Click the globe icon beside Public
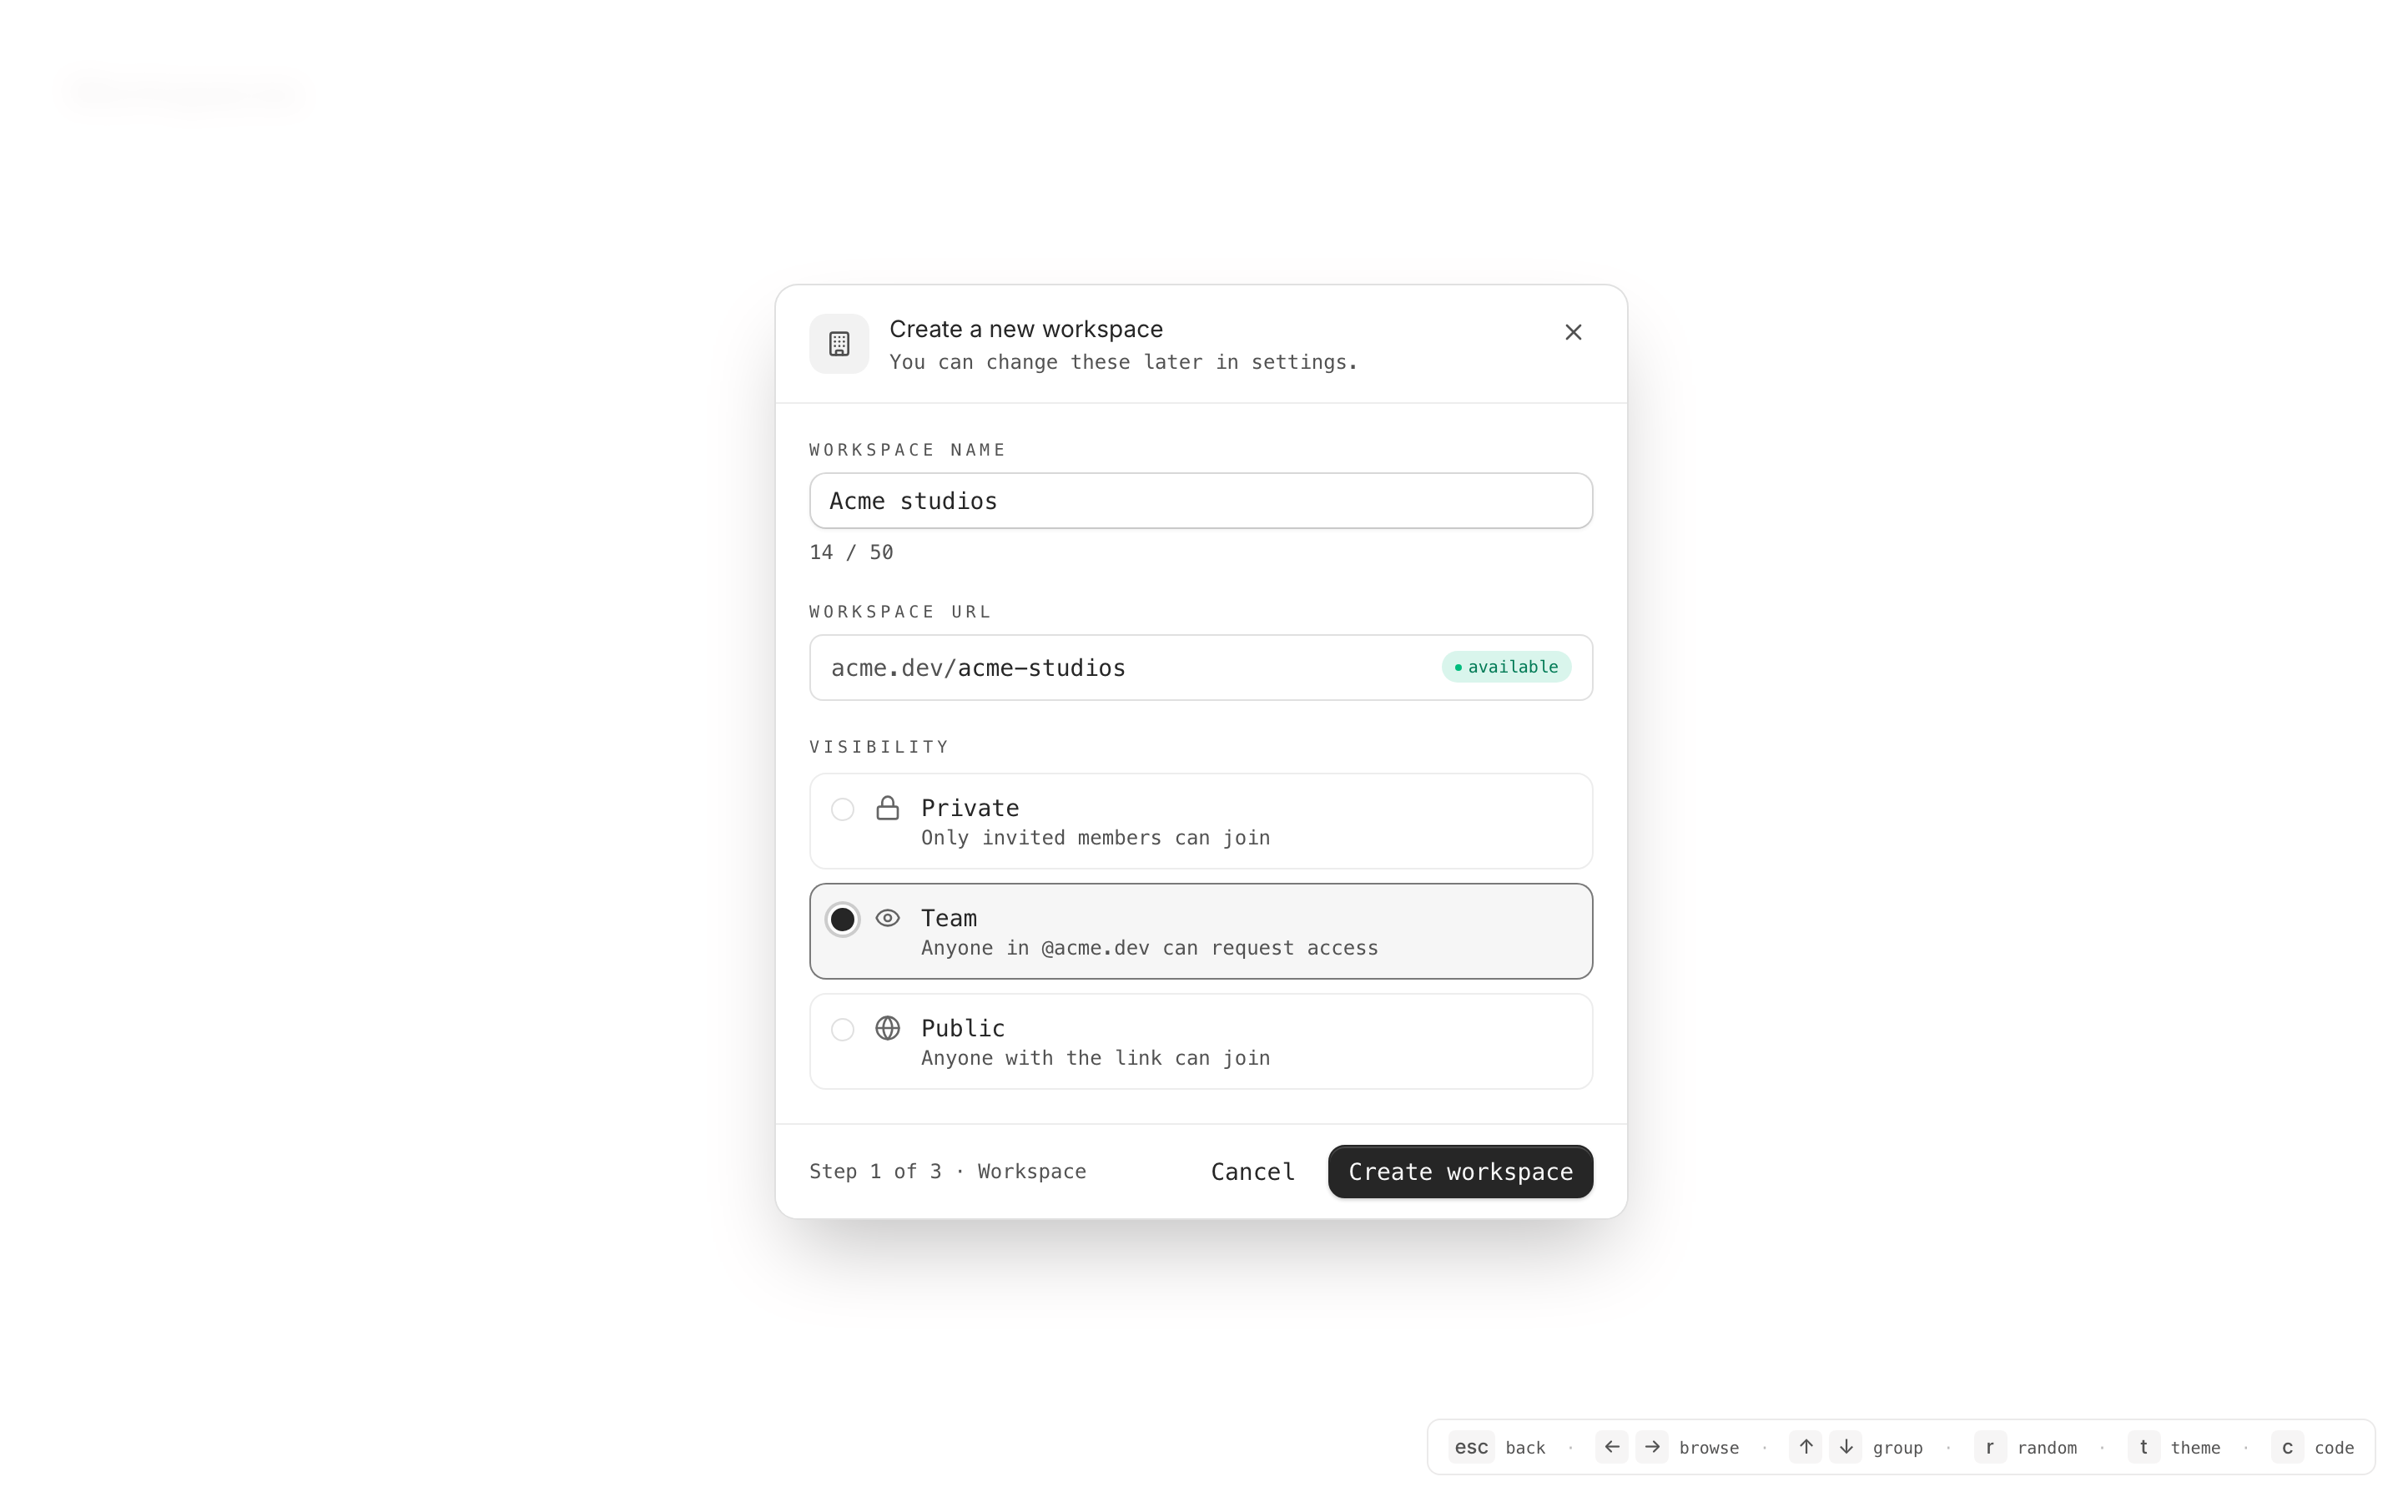 (888, 1028)
